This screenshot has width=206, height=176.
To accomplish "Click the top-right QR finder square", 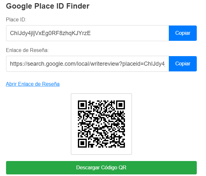I will (x=120, y=105).
